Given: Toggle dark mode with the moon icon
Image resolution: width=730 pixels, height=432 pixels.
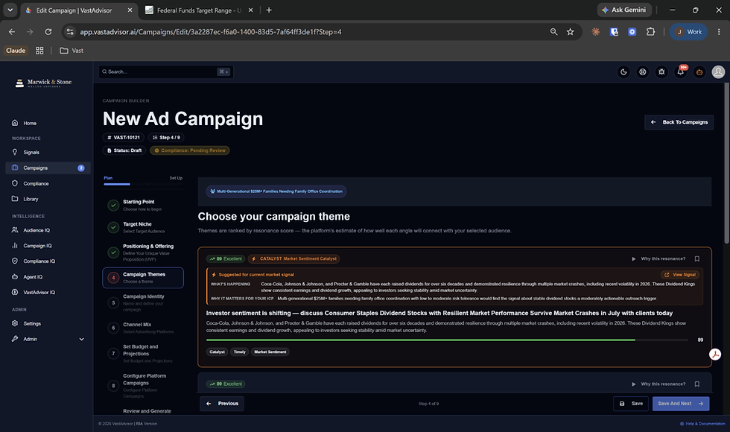Looking at the screenshot, I should (623, 72).
